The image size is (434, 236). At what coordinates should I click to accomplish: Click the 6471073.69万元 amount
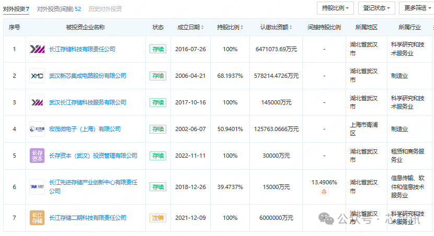276,49
